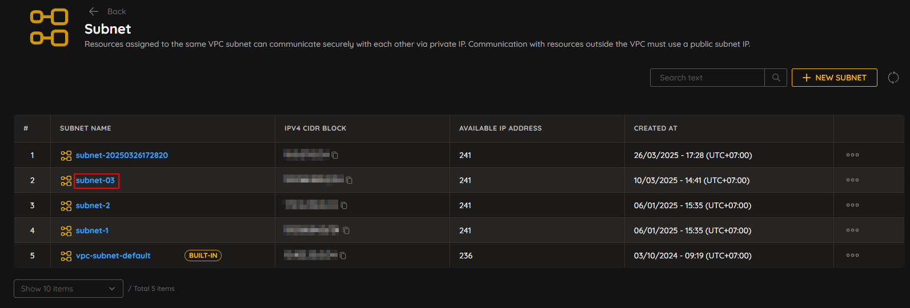Open three-dot menu for subnet-2 row
This screenshot has width=910, height=308.
(852, 205)
